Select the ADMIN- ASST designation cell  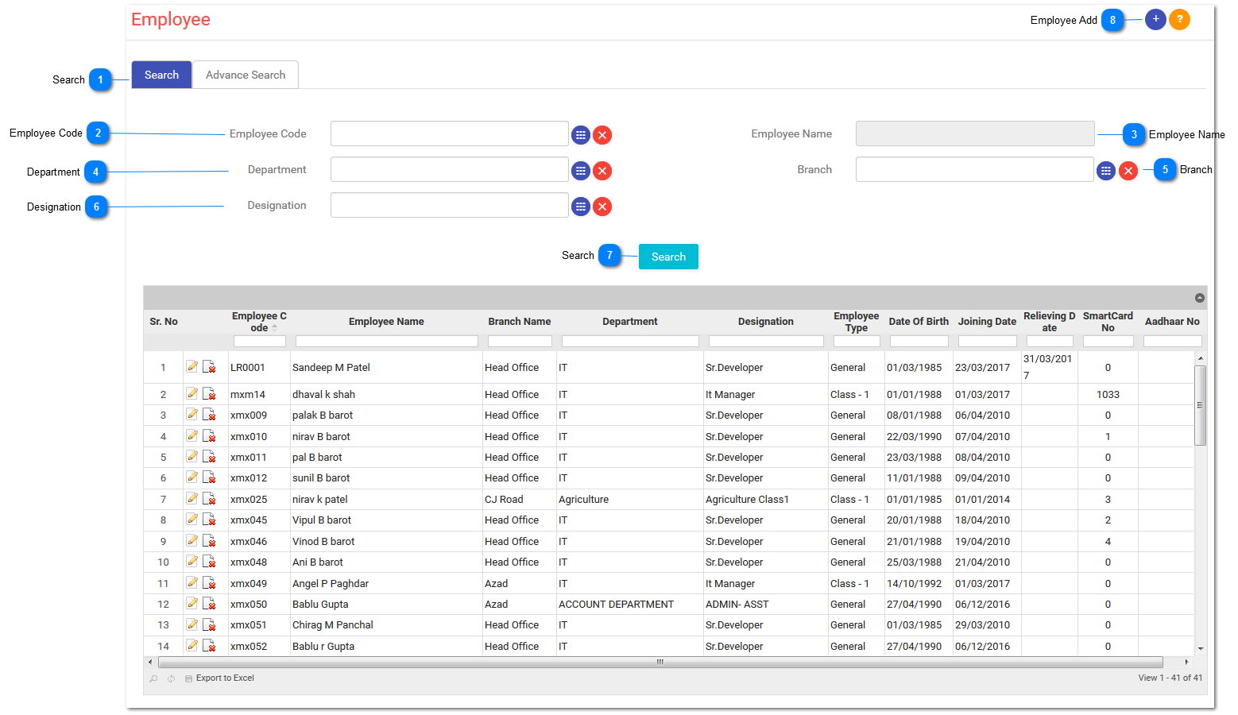[765, 605]
